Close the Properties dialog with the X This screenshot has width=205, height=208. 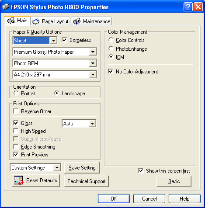pyautogui.click(x=198, y=7)
